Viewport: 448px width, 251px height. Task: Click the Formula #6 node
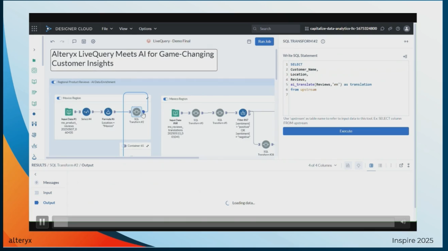pyautogui.click(x=108, y=112)
